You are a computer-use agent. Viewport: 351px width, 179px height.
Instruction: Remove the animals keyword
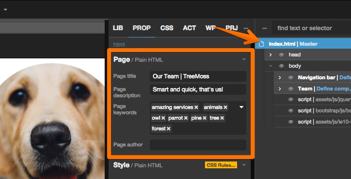tap(225, 107)
